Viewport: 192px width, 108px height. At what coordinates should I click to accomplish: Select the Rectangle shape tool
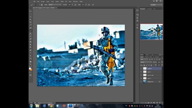[31, 59]
